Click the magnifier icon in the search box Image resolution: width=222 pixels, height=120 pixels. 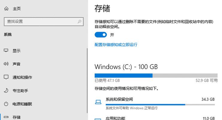[79, 22]
